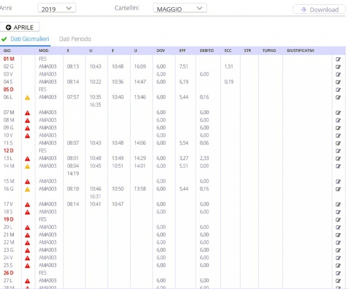Click the Download button

(319, 10)
